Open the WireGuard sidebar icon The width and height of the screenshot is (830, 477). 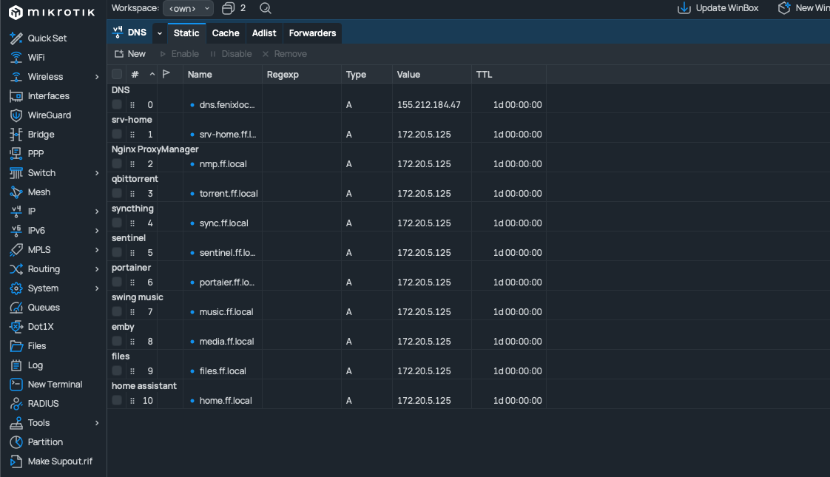pyautogui.click(x=16, y=115)
